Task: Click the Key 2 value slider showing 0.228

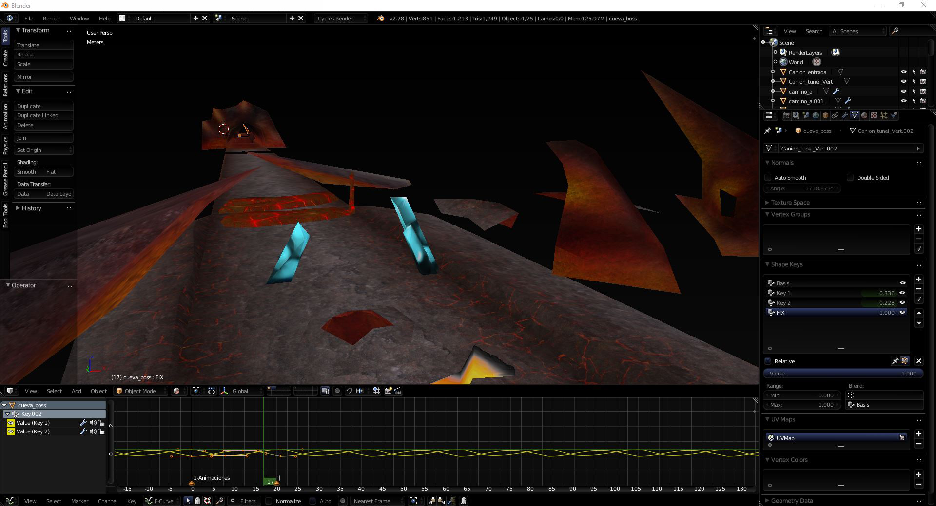Action: (878, 303)
